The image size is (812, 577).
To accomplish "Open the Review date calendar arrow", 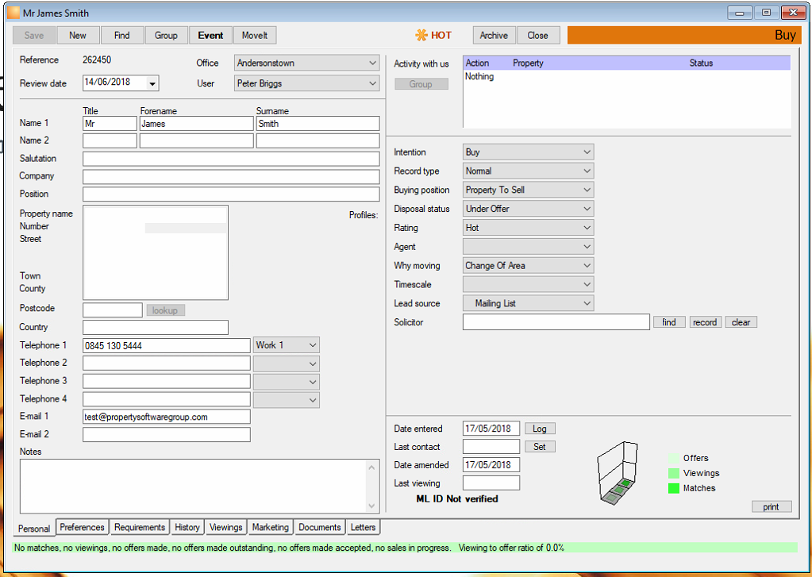I will coord(152,83).
